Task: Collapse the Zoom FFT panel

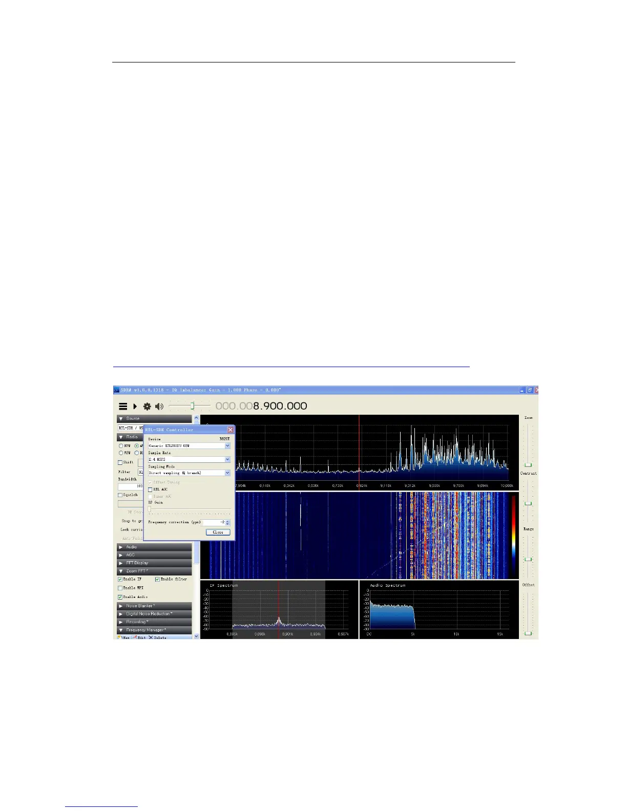Action: (x=154, y=571)
